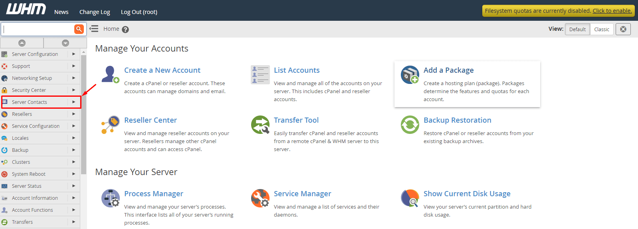Open Reseller Center link
Viewport: 638px width, 229px height.
coord(151,120)
